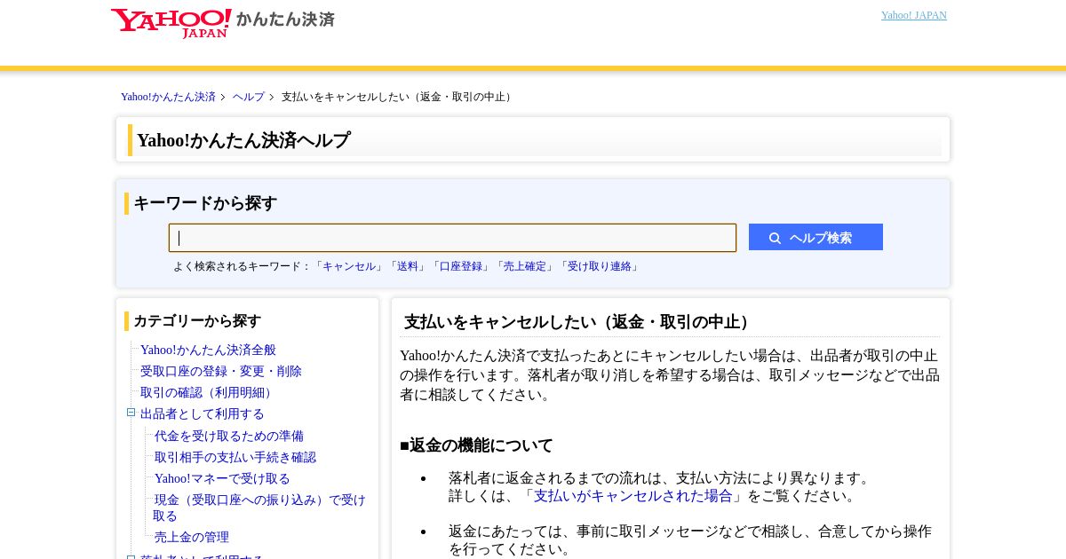Open 取引の確認（利用明細） category
The width and height of the screenshot is (1066, 559).
(x=209, y=392)
